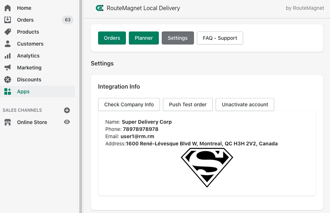Click the Online Store storefront icon
Viewport: 330px width, 213px height.
[8, 122]
